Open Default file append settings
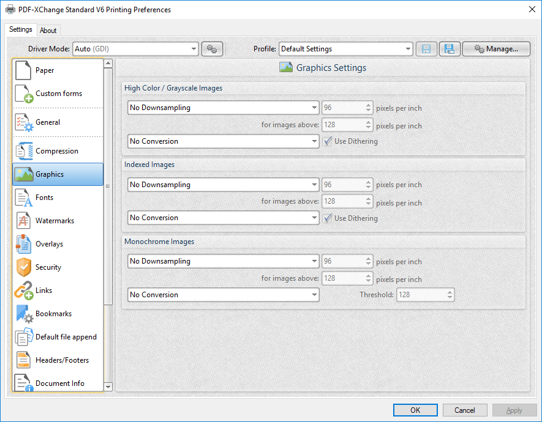This screenshot has height=422, width=542. click(58, 337)
